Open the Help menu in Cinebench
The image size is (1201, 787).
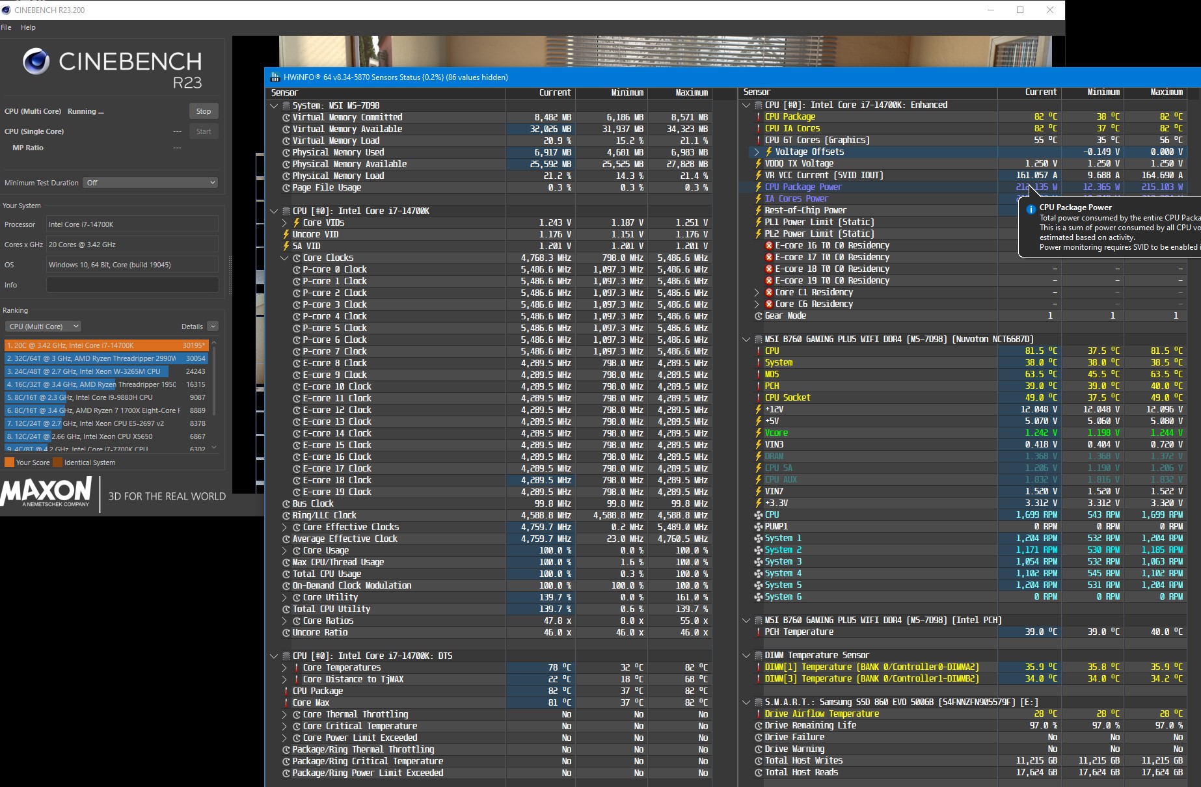tap(28, 27)
